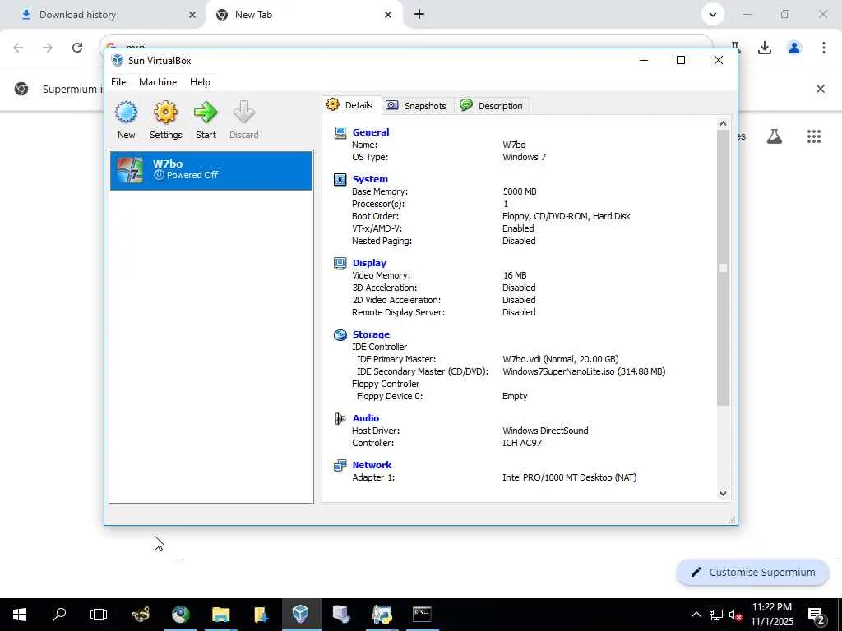
Task: Click the muted volume tray icon
Action: pyautogui.click(x=736, y=615)
